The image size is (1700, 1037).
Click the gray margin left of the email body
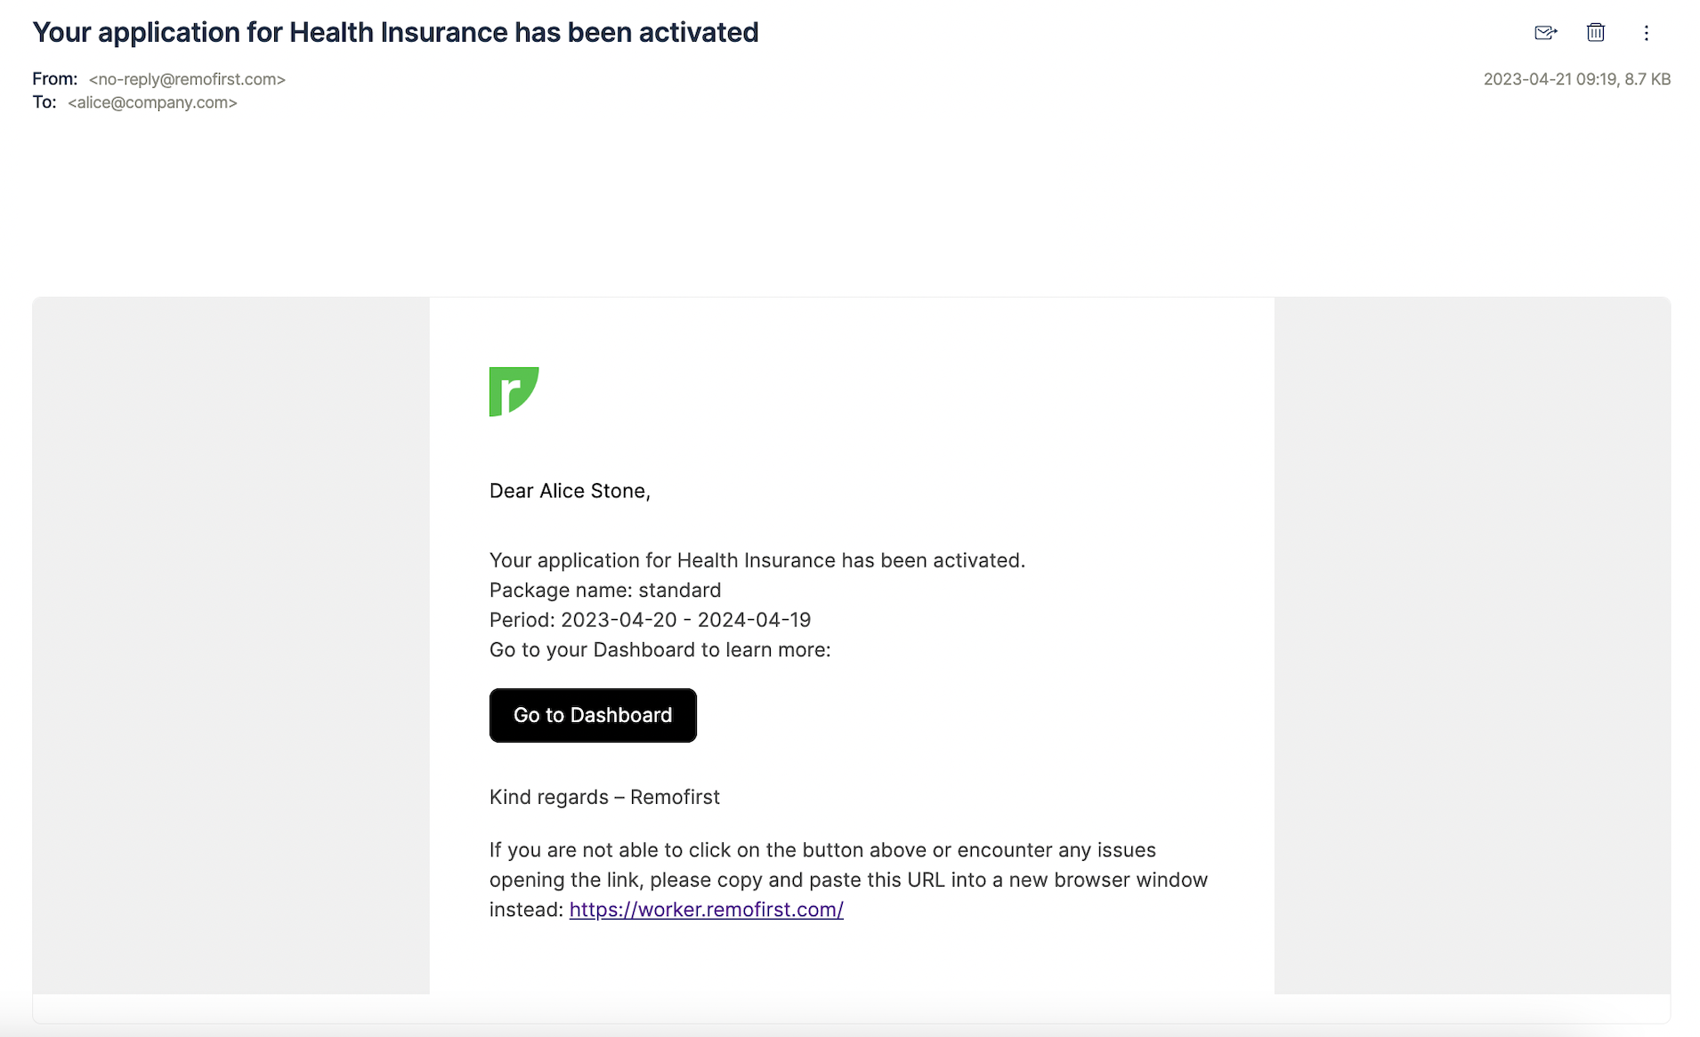pyautogui.click(x=231, y=645)
